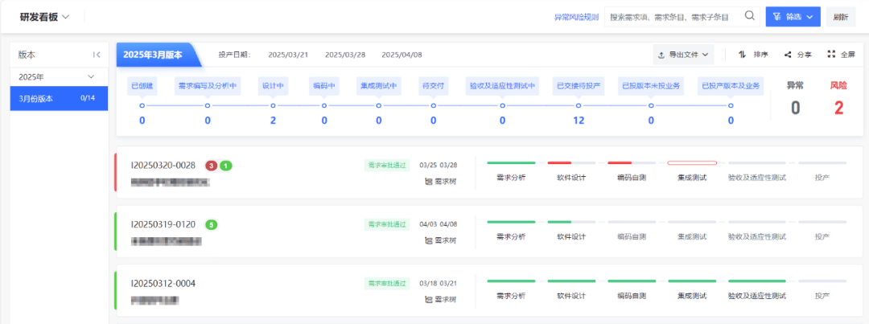
Task: Collapse the 2025年 tree node
Action: click(x=91, y=76)
